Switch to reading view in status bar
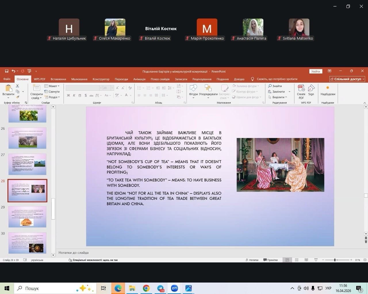Image resolution: width=368 pixels, height=294 pixels. pos(306,260)
